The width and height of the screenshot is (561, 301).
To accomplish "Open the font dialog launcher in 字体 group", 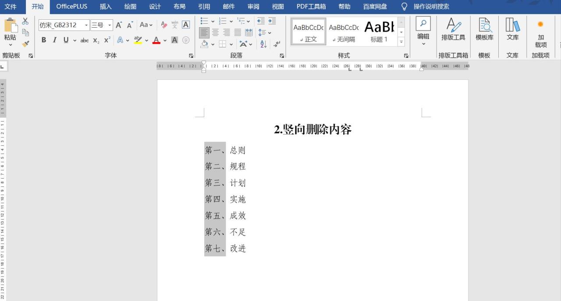I will [191, 56].
